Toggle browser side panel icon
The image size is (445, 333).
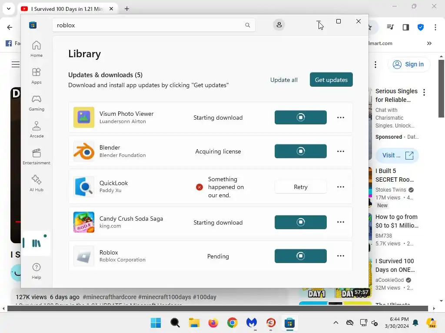tap(406, 27)
